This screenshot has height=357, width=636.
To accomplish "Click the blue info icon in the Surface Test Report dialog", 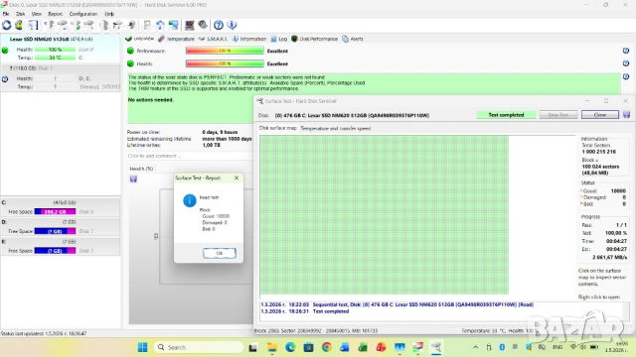I will (x=190, y=200).
